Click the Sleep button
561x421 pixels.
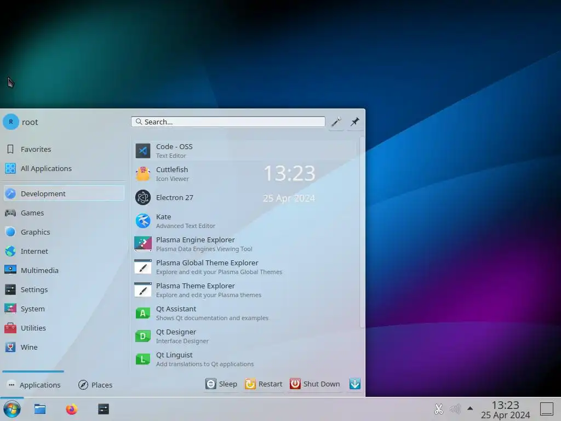[221, 384]
